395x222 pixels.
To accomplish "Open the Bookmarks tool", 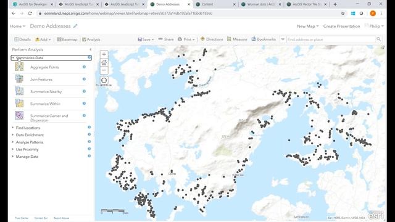I will coord(264,39).
